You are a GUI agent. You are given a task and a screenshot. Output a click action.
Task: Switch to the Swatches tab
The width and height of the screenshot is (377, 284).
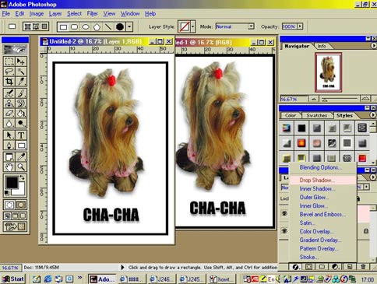point(316,115)
